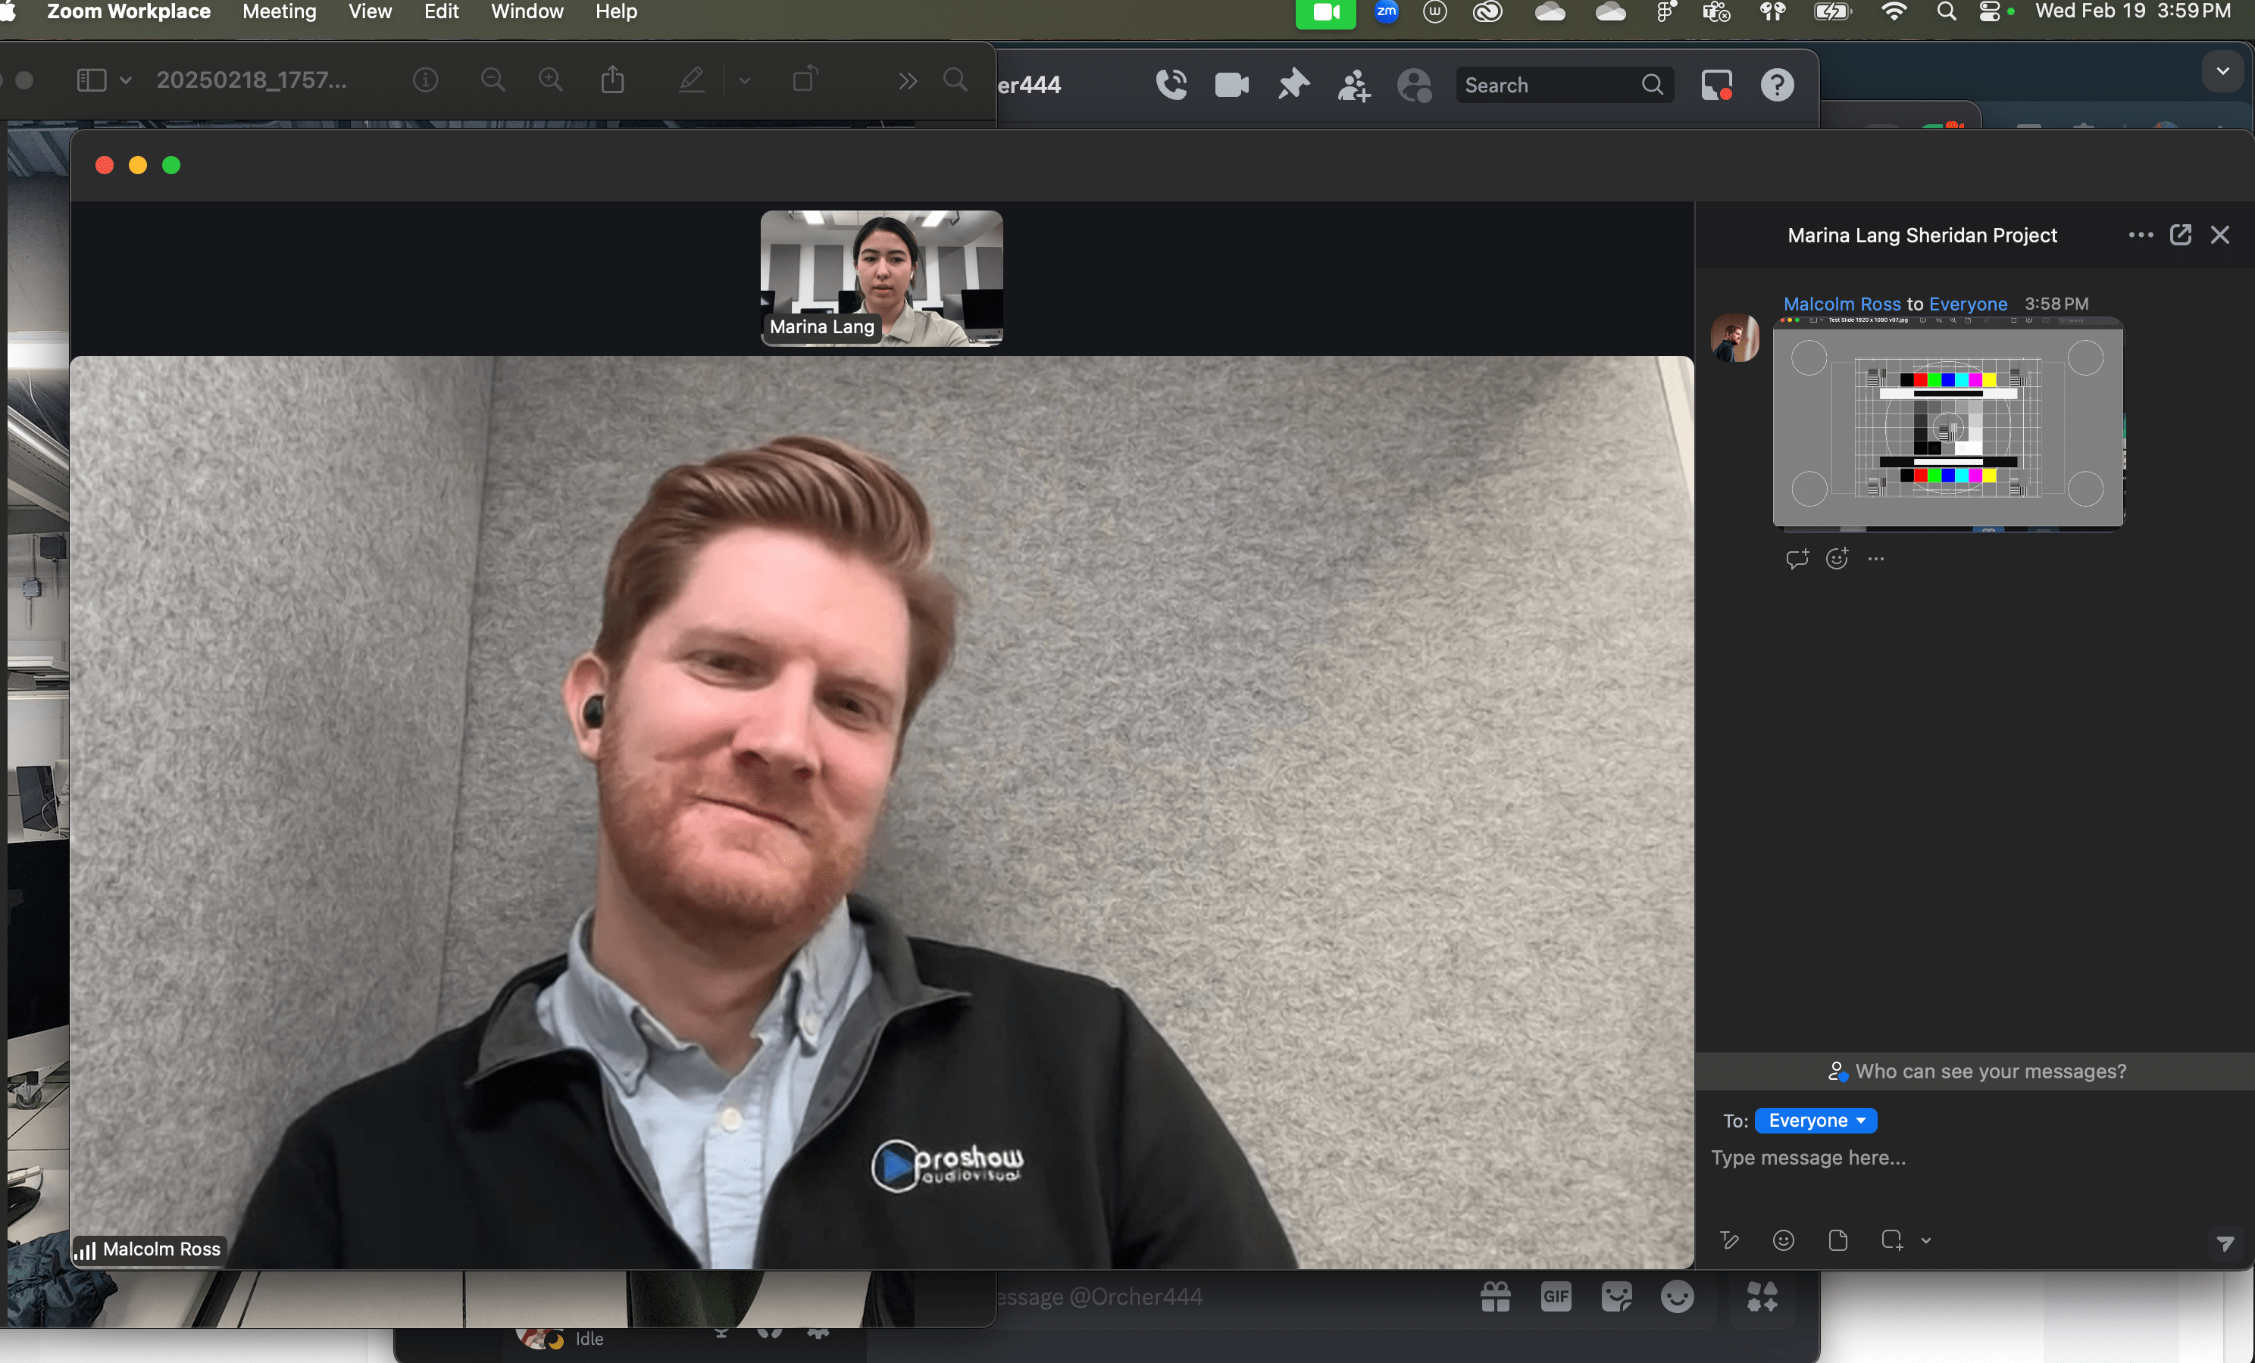This screenshot has height=1363, width=2255.
Task: Open the View menu
Action: [x=370, y=12]
